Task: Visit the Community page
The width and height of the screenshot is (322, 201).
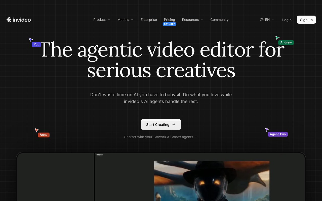Action: 219,20
